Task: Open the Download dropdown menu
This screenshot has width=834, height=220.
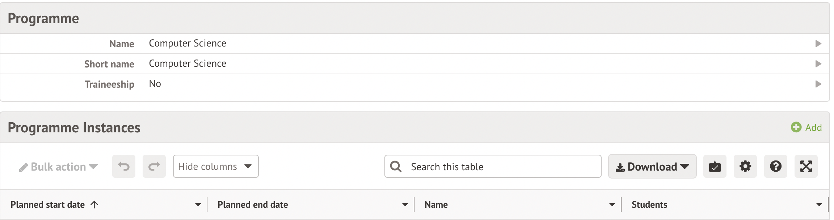Action: coord(652,166)
